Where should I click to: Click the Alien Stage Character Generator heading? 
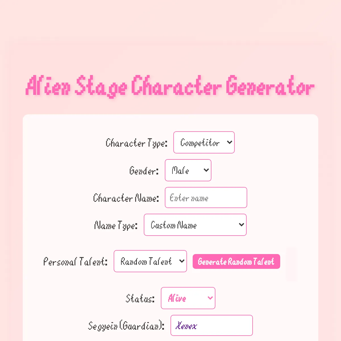170,86
